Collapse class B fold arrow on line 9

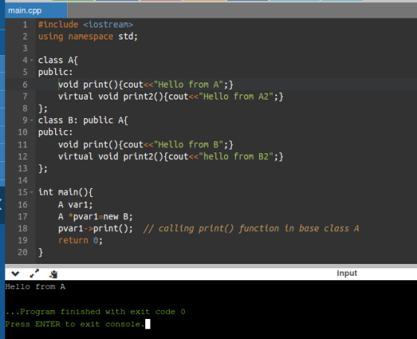(31, 120)
